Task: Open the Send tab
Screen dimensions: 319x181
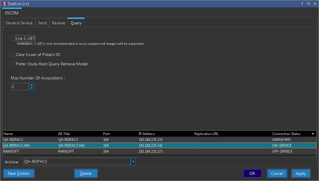Action: point(42,23)
